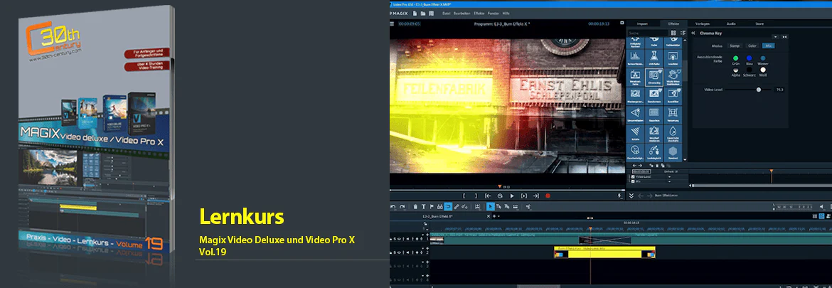Switch to the Audio tab
The width and height of the screenshot is (832, 288).
point(731,24)
